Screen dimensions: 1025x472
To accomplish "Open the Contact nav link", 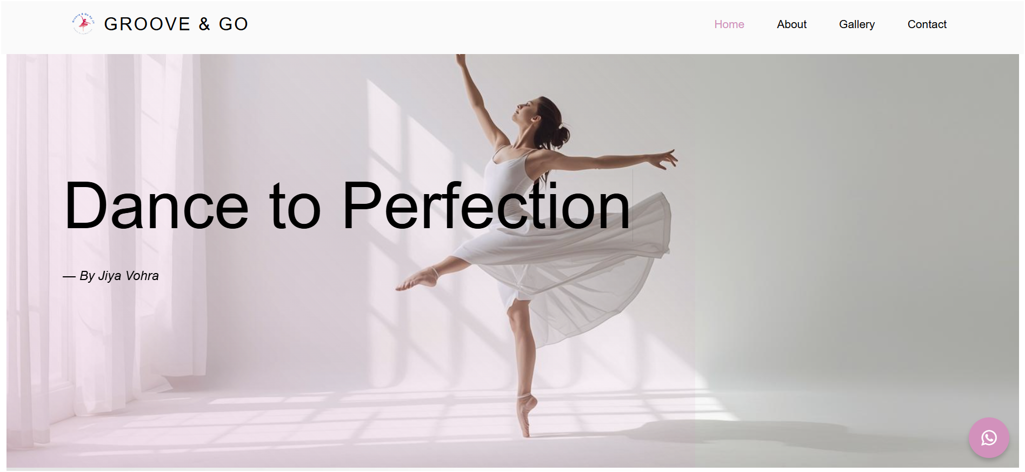I will 927,24.
